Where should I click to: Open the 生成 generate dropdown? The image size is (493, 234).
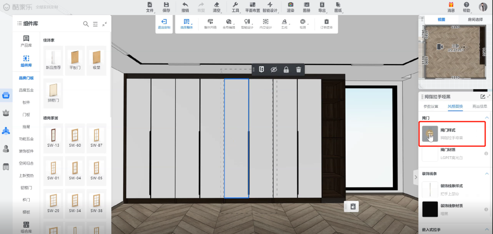click(x=284, y=24)
